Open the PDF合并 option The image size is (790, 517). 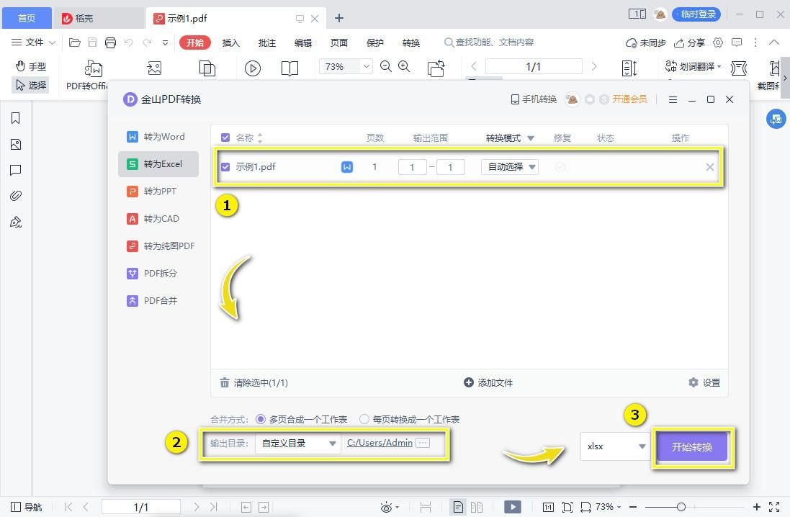[x=158, y=300]
